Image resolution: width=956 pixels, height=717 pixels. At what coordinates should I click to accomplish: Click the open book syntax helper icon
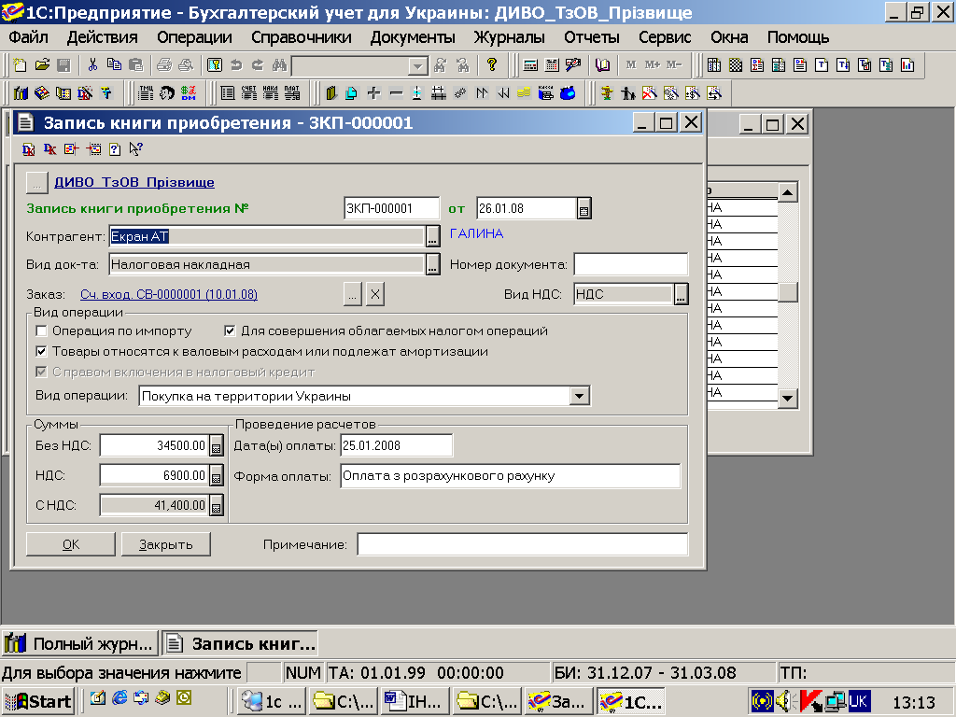coord(602,64)
